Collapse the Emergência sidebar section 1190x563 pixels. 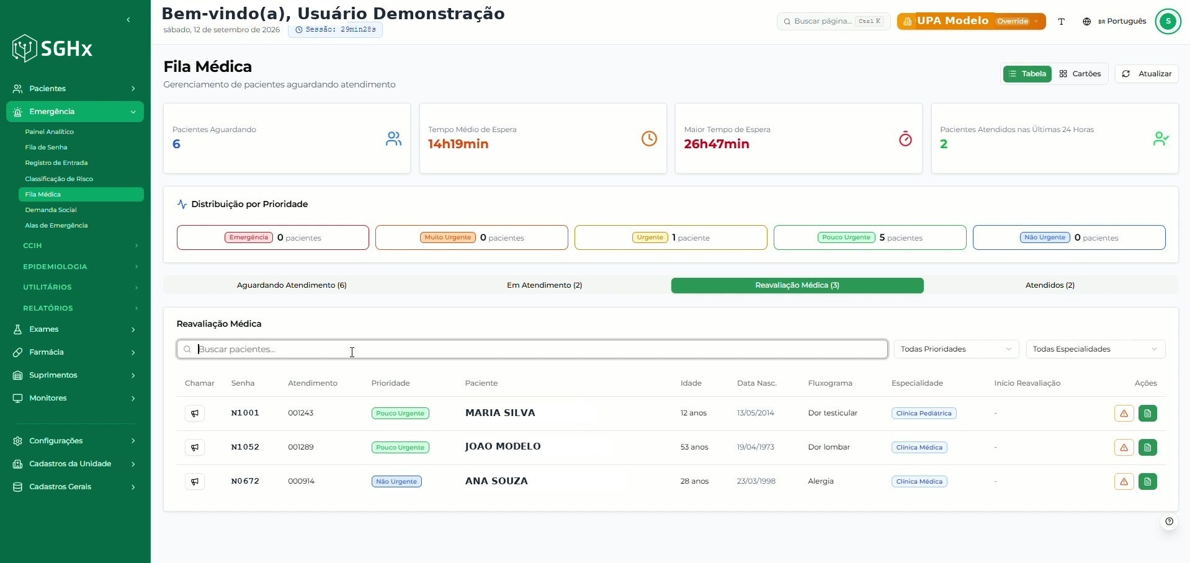point(75,112)
